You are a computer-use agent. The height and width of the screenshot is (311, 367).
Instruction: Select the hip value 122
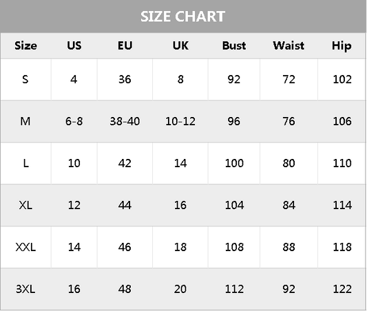(x=342, y=289)
